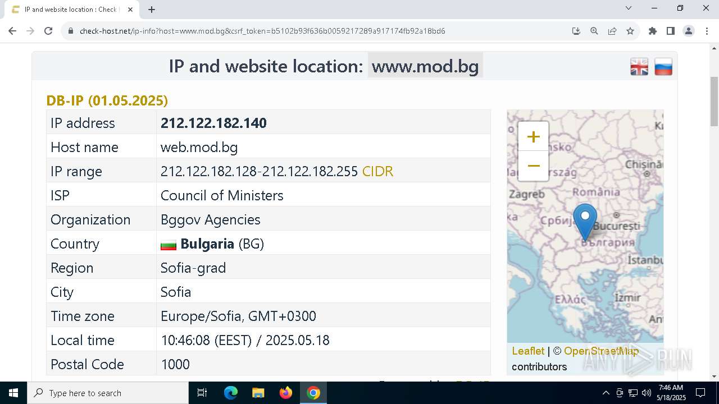Select host name web.mod.bg
This screenshot has width=719, height=404.
coord(199,147)
